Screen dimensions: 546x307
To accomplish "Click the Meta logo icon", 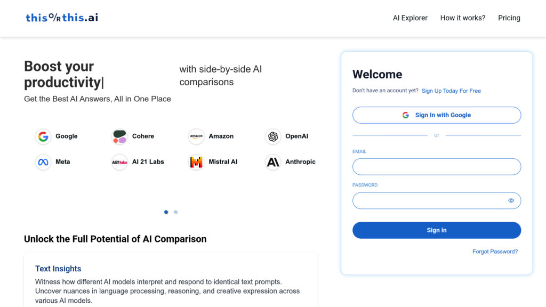I will pyautogui.click(x=43, y=162).
